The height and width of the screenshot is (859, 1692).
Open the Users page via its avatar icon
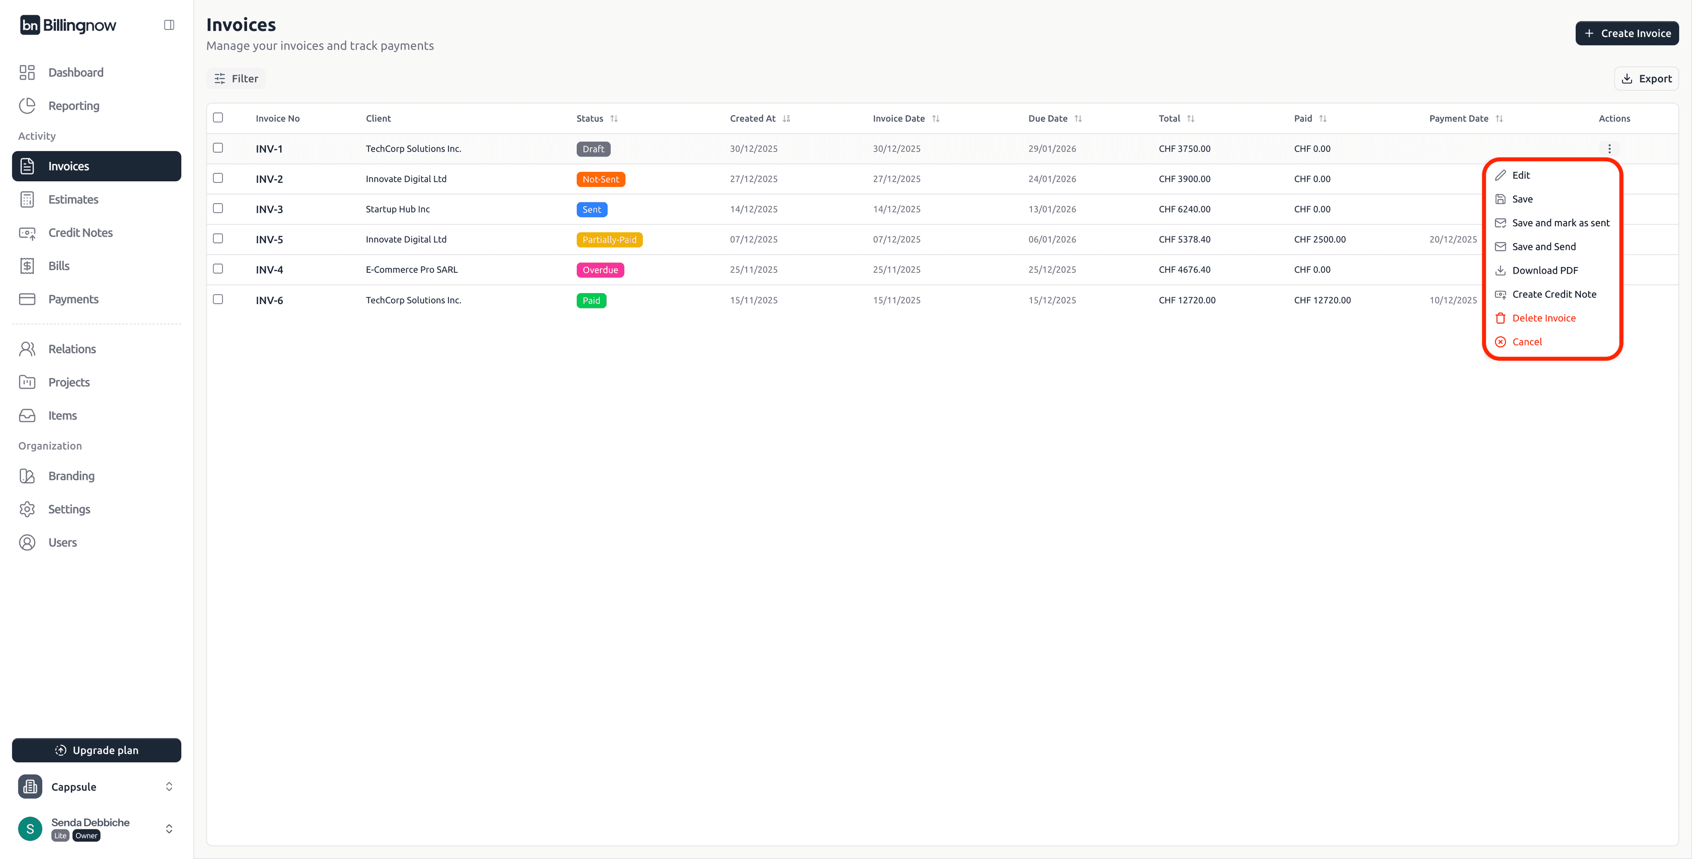[27, 542]
